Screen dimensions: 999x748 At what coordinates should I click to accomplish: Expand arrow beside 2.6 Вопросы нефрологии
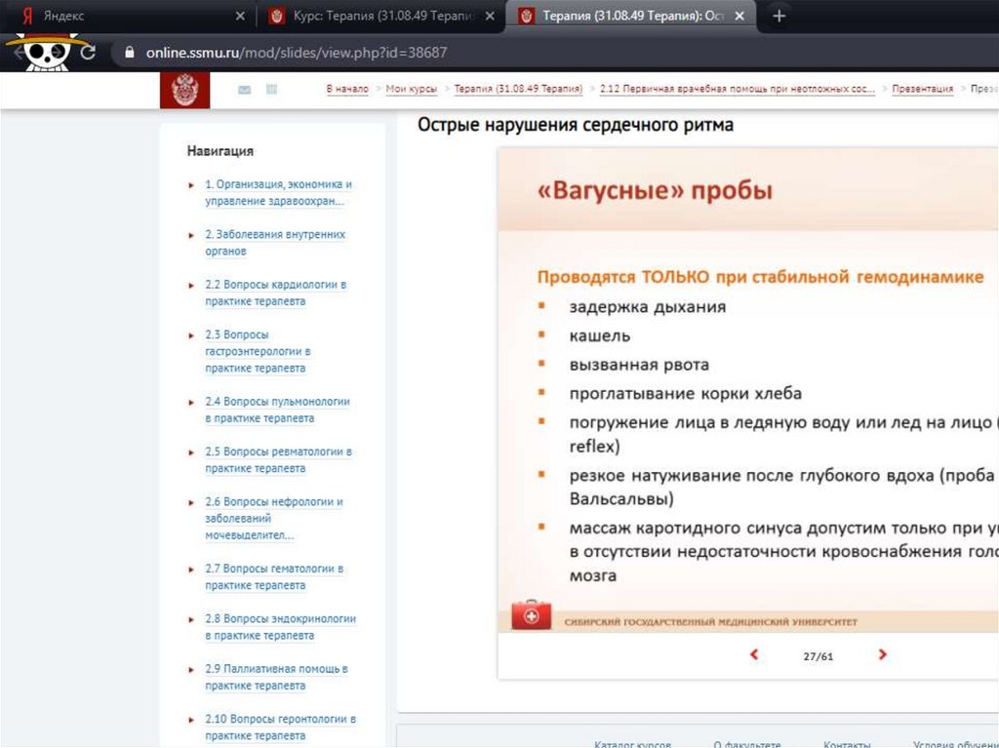point(191,502)
